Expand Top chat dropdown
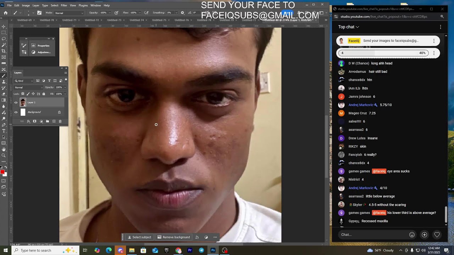This screenshot has width=454, height=255. [349, 27]
